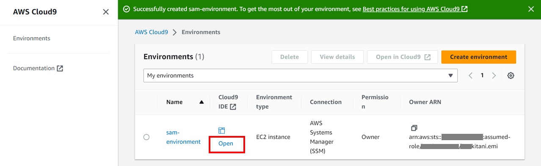Image resolution: width=541 pixels, height=166 pixels.
Task: Close the AWS Cloud9 sidebar panel
Action: 106,12
